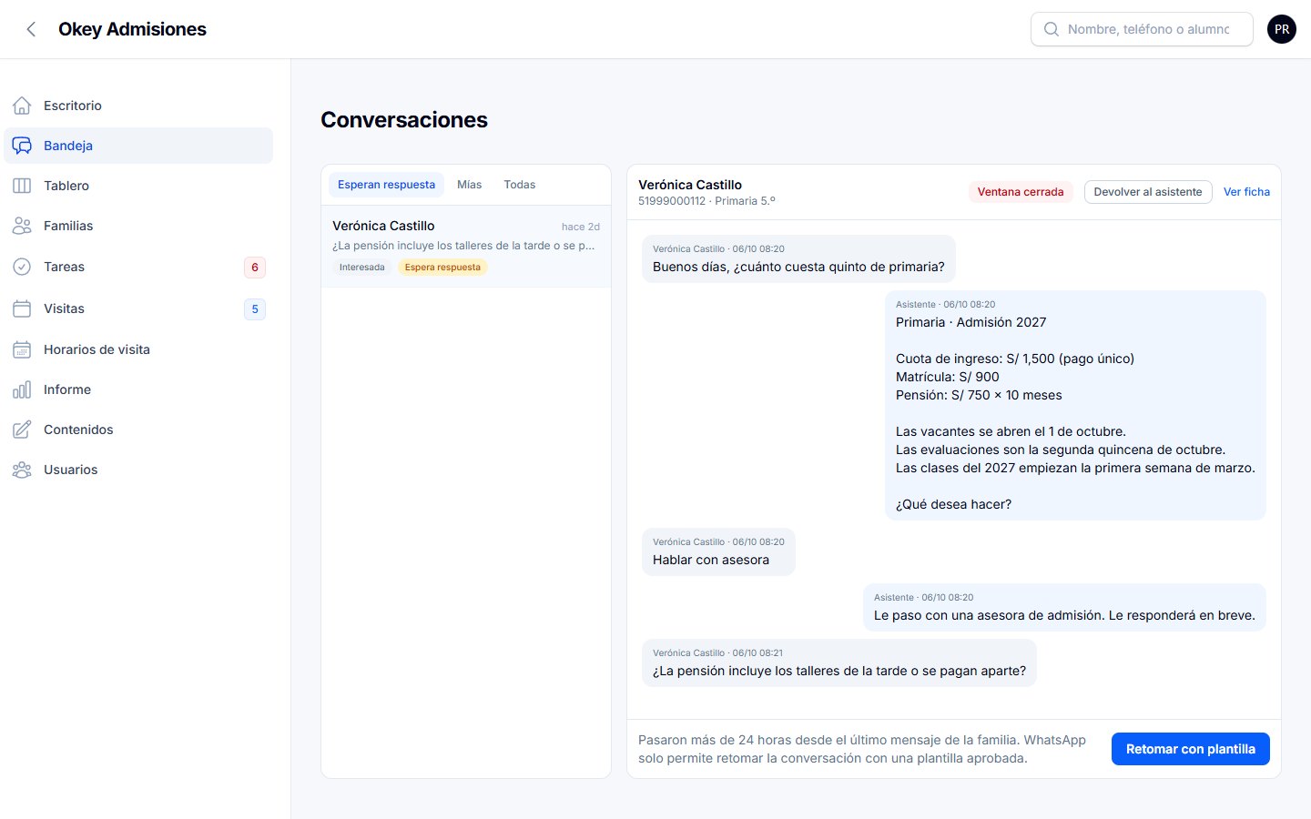Open the PR user avatar menu

(1282, 29)
